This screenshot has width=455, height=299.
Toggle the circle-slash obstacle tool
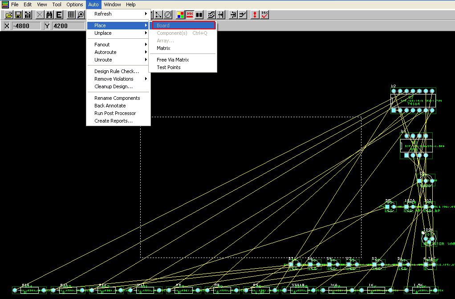coord(168,15)
